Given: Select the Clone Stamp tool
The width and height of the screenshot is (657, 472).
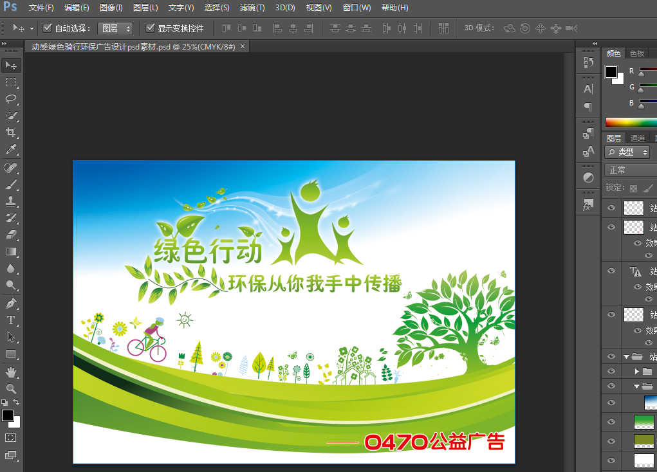Looking at the screenshot, I should (11, 201).
